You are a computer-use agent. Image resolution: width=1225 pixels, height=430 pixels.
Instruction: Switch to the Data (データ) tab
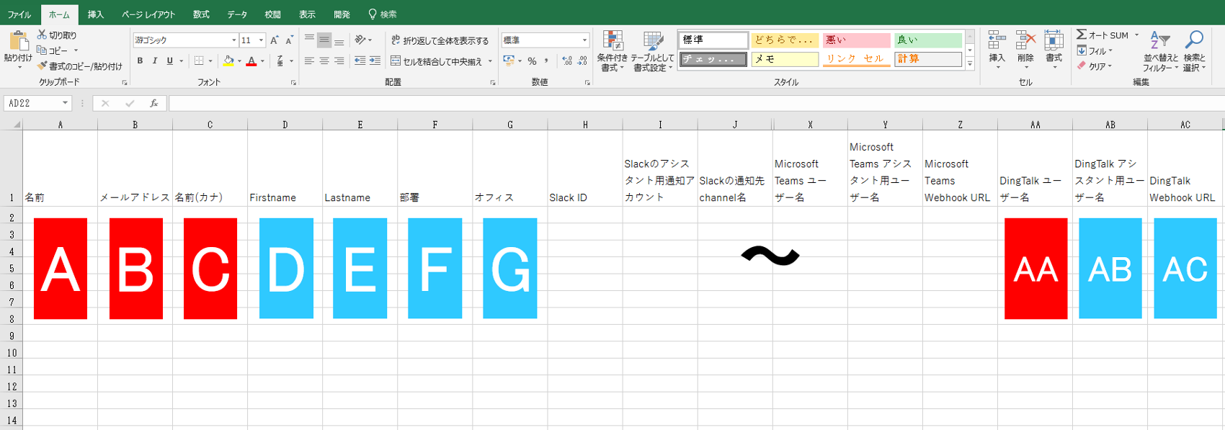(237, 14)
